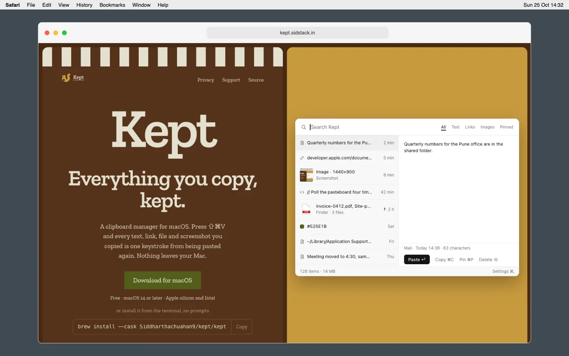
Task: Click the Kept home link text
Action: click(x=78, y=78)
